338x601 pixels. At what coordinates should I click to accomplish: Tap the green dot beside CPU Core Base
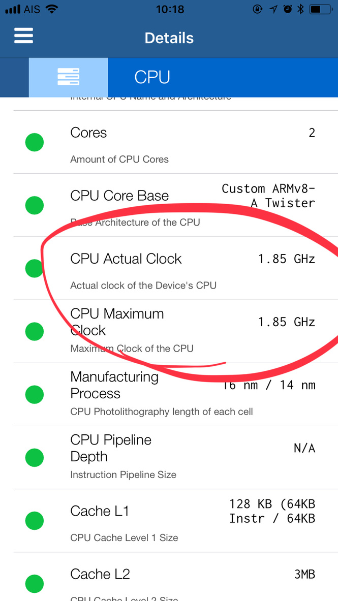[x=35, y=205]
